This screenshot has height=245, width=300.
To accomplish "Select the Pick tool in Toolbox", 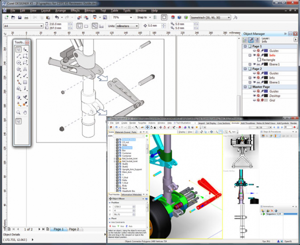I will click(x=18, y=50).
